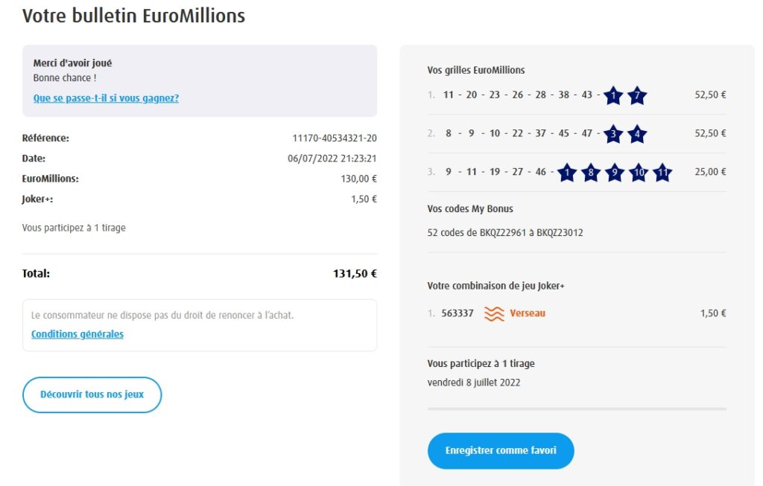The image size is (763, 486).
Task: Click the total amount 131,50 €
Action: tap(355, 273)
